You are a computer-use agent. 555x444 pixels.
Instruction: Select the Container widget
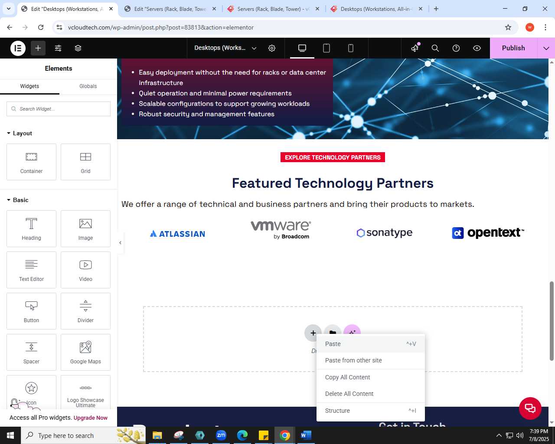[31, 162]
